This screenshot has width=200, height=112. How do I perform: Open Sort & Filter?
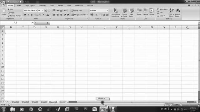(172, 13)
